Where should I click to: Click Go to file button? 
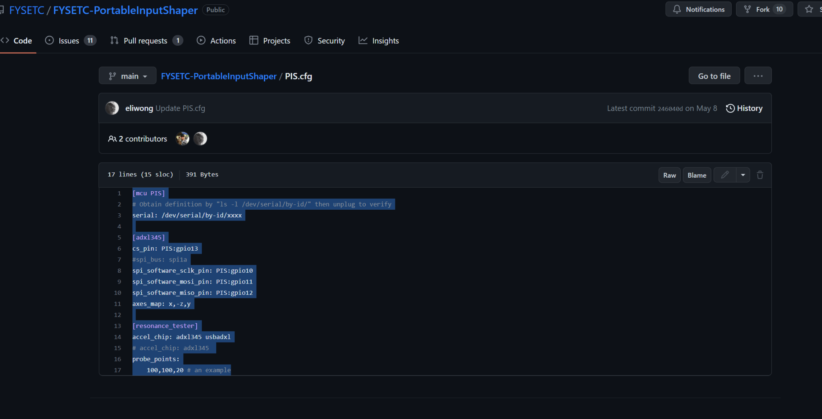pyautogui.click(x=714, y=76)
